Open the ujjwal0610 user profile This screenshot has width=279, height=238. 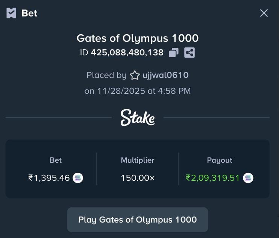click(165, 75)
